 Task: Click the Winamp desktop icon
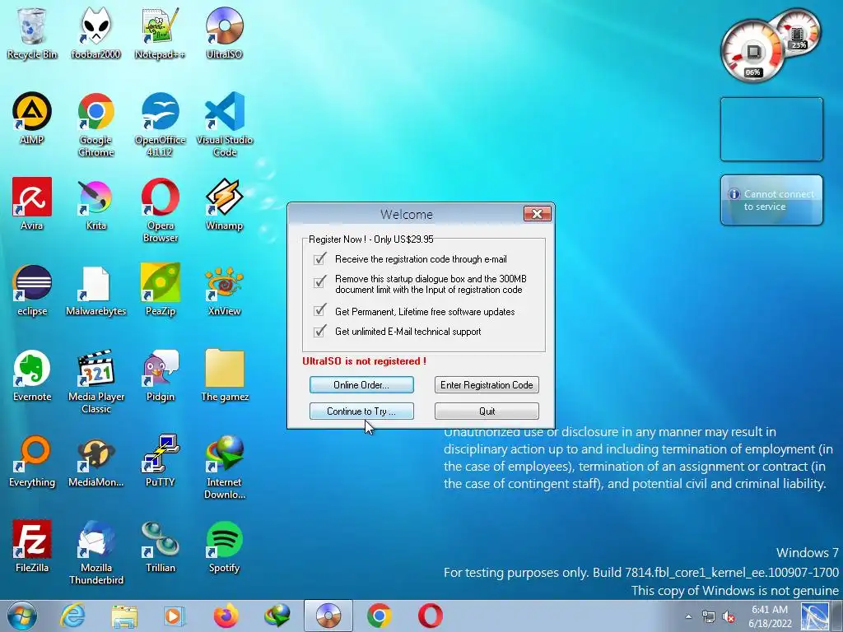[x=224, y=205]
